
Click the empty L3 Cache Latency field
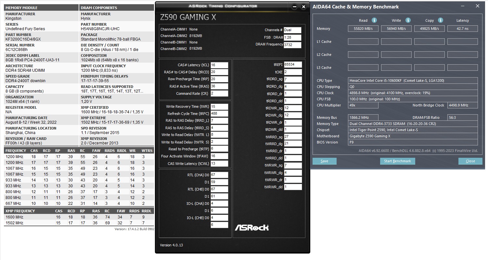tap(463, 68)
